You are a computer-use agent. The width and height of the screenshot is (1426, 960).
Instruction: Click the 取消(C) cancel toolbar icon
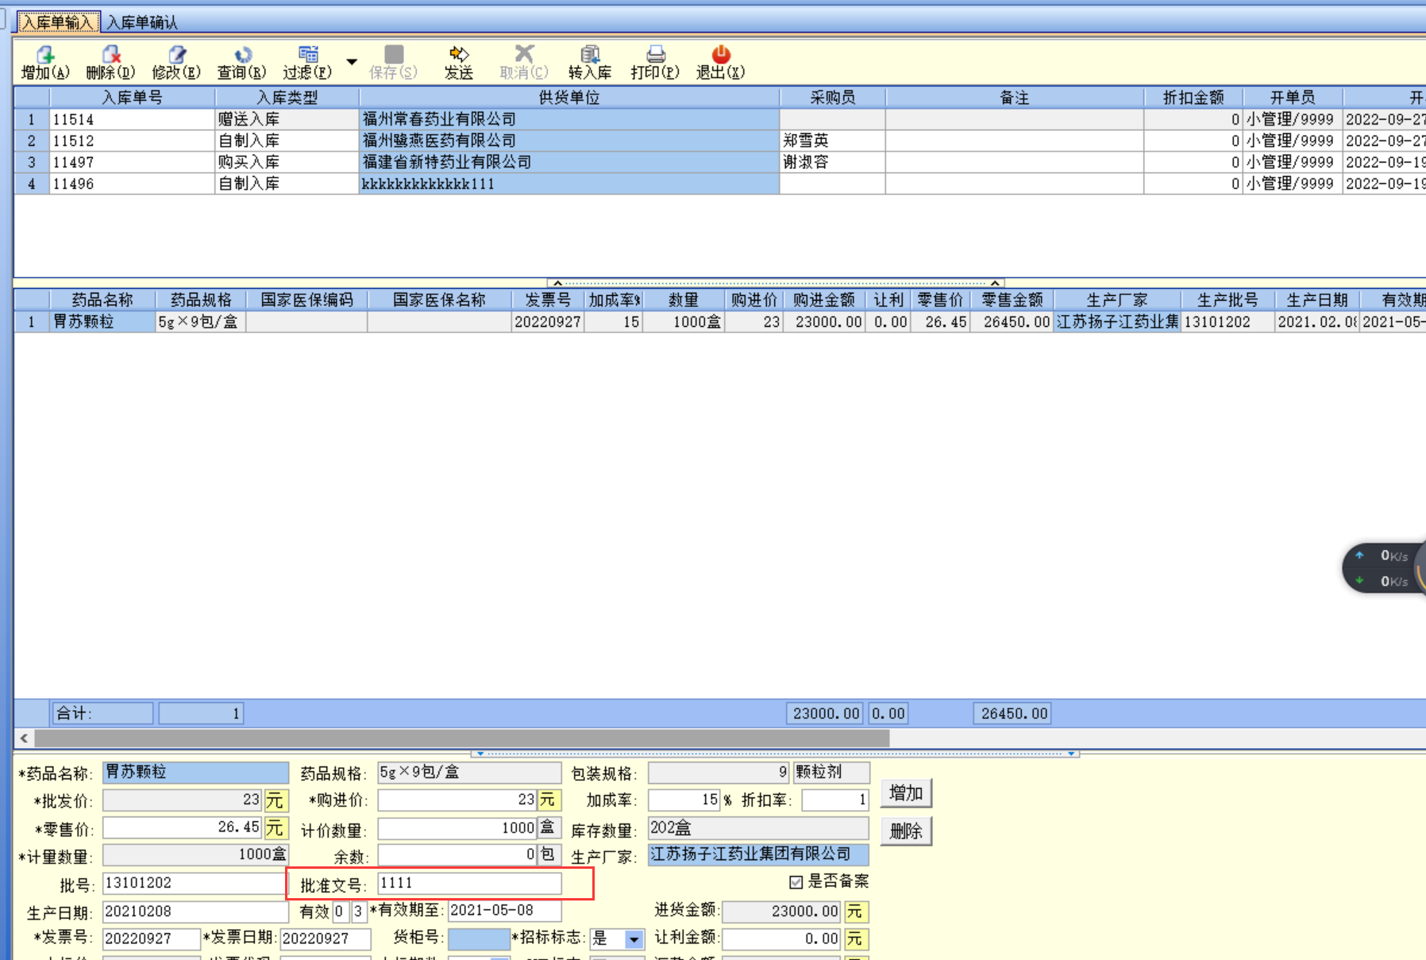click(524, 63)
